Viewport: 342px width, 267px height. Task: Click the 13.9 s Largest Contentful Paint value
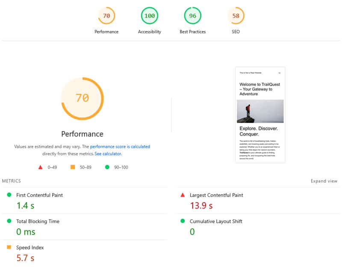[201, 206]
